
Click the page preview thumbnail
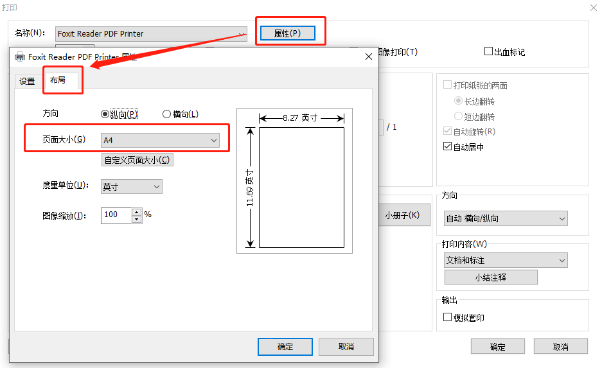pyautogui.click(x=301, y=188)
